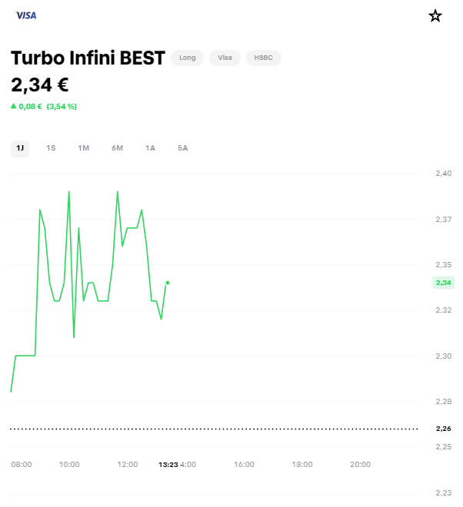Click the Long tag
Image resolution: width=463 pixels, height=507 pixels.
coord(187,58)
